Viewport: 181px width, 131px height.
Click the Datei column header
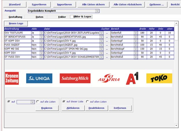(47, 29)
